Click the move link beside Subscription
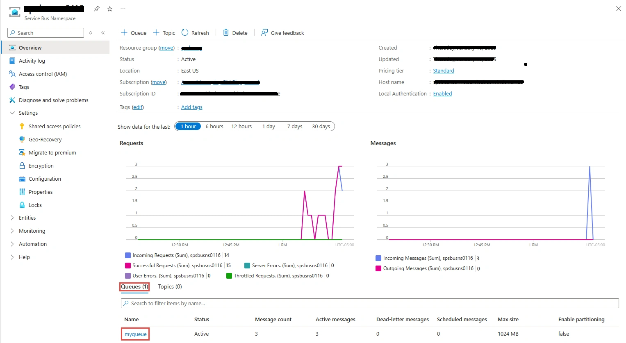Viewport: 626px width, 343px height. (159, 82)
